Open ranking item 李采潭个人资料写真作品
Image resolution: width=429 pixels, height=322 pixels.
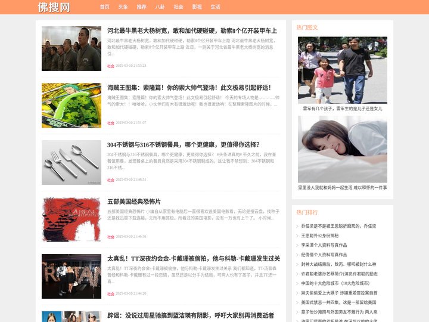coord(324,245)
